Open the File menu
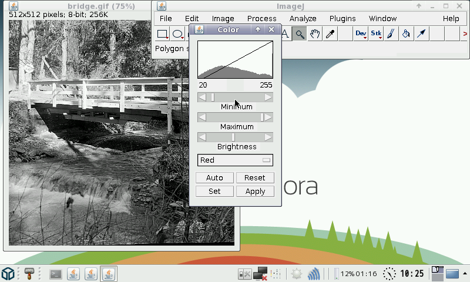The width and height of the screenshot is (470, 282). (x=166, y=19)
